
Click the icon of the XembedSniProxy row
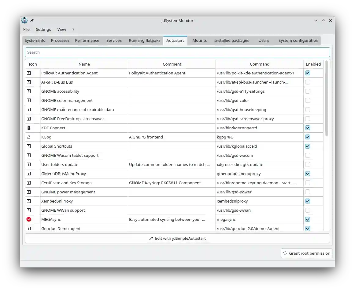(x=29, y=201)
